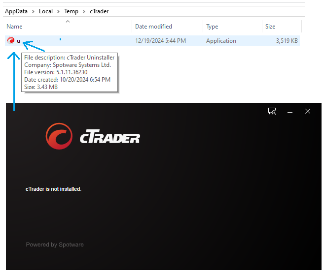The image size is (324, 272).
Task: Sort files by the Name column
Action: tap(14, 27)
